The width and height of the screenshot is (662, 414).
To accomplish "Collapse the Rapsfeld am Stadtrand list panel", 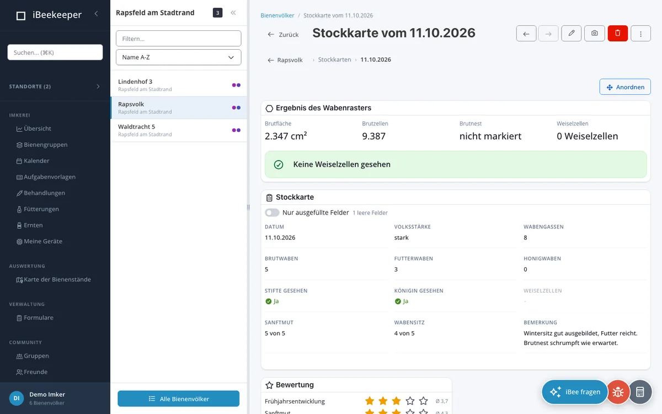I will point(233,13).
